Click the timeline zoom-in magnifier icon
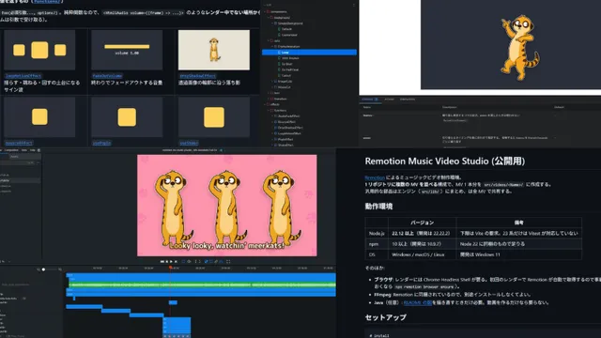The image size is (601, 338). pos(60,269)
